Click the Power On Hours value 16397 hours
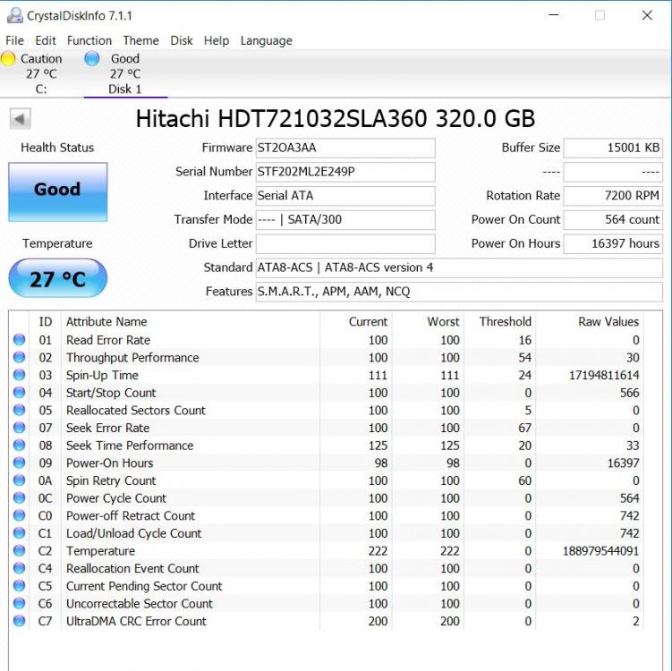 point(613,244)
